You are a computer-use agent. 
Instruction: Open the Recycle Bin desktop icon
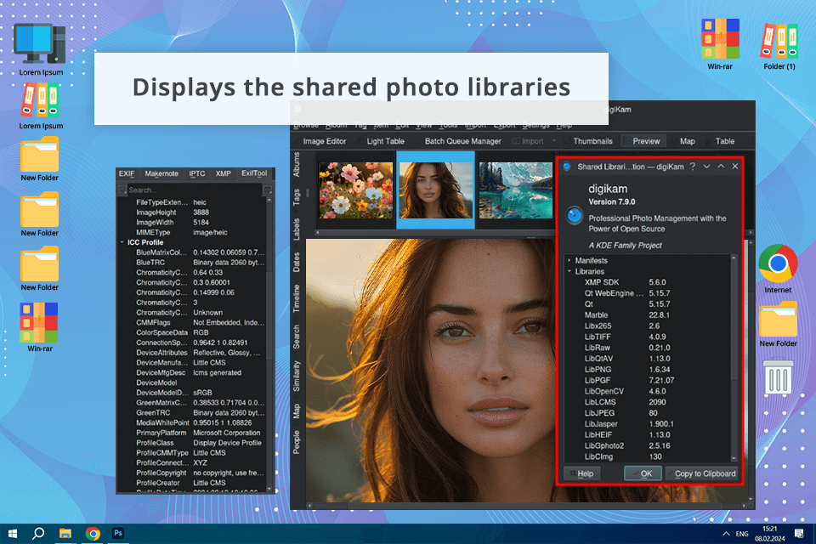(778, 377)
